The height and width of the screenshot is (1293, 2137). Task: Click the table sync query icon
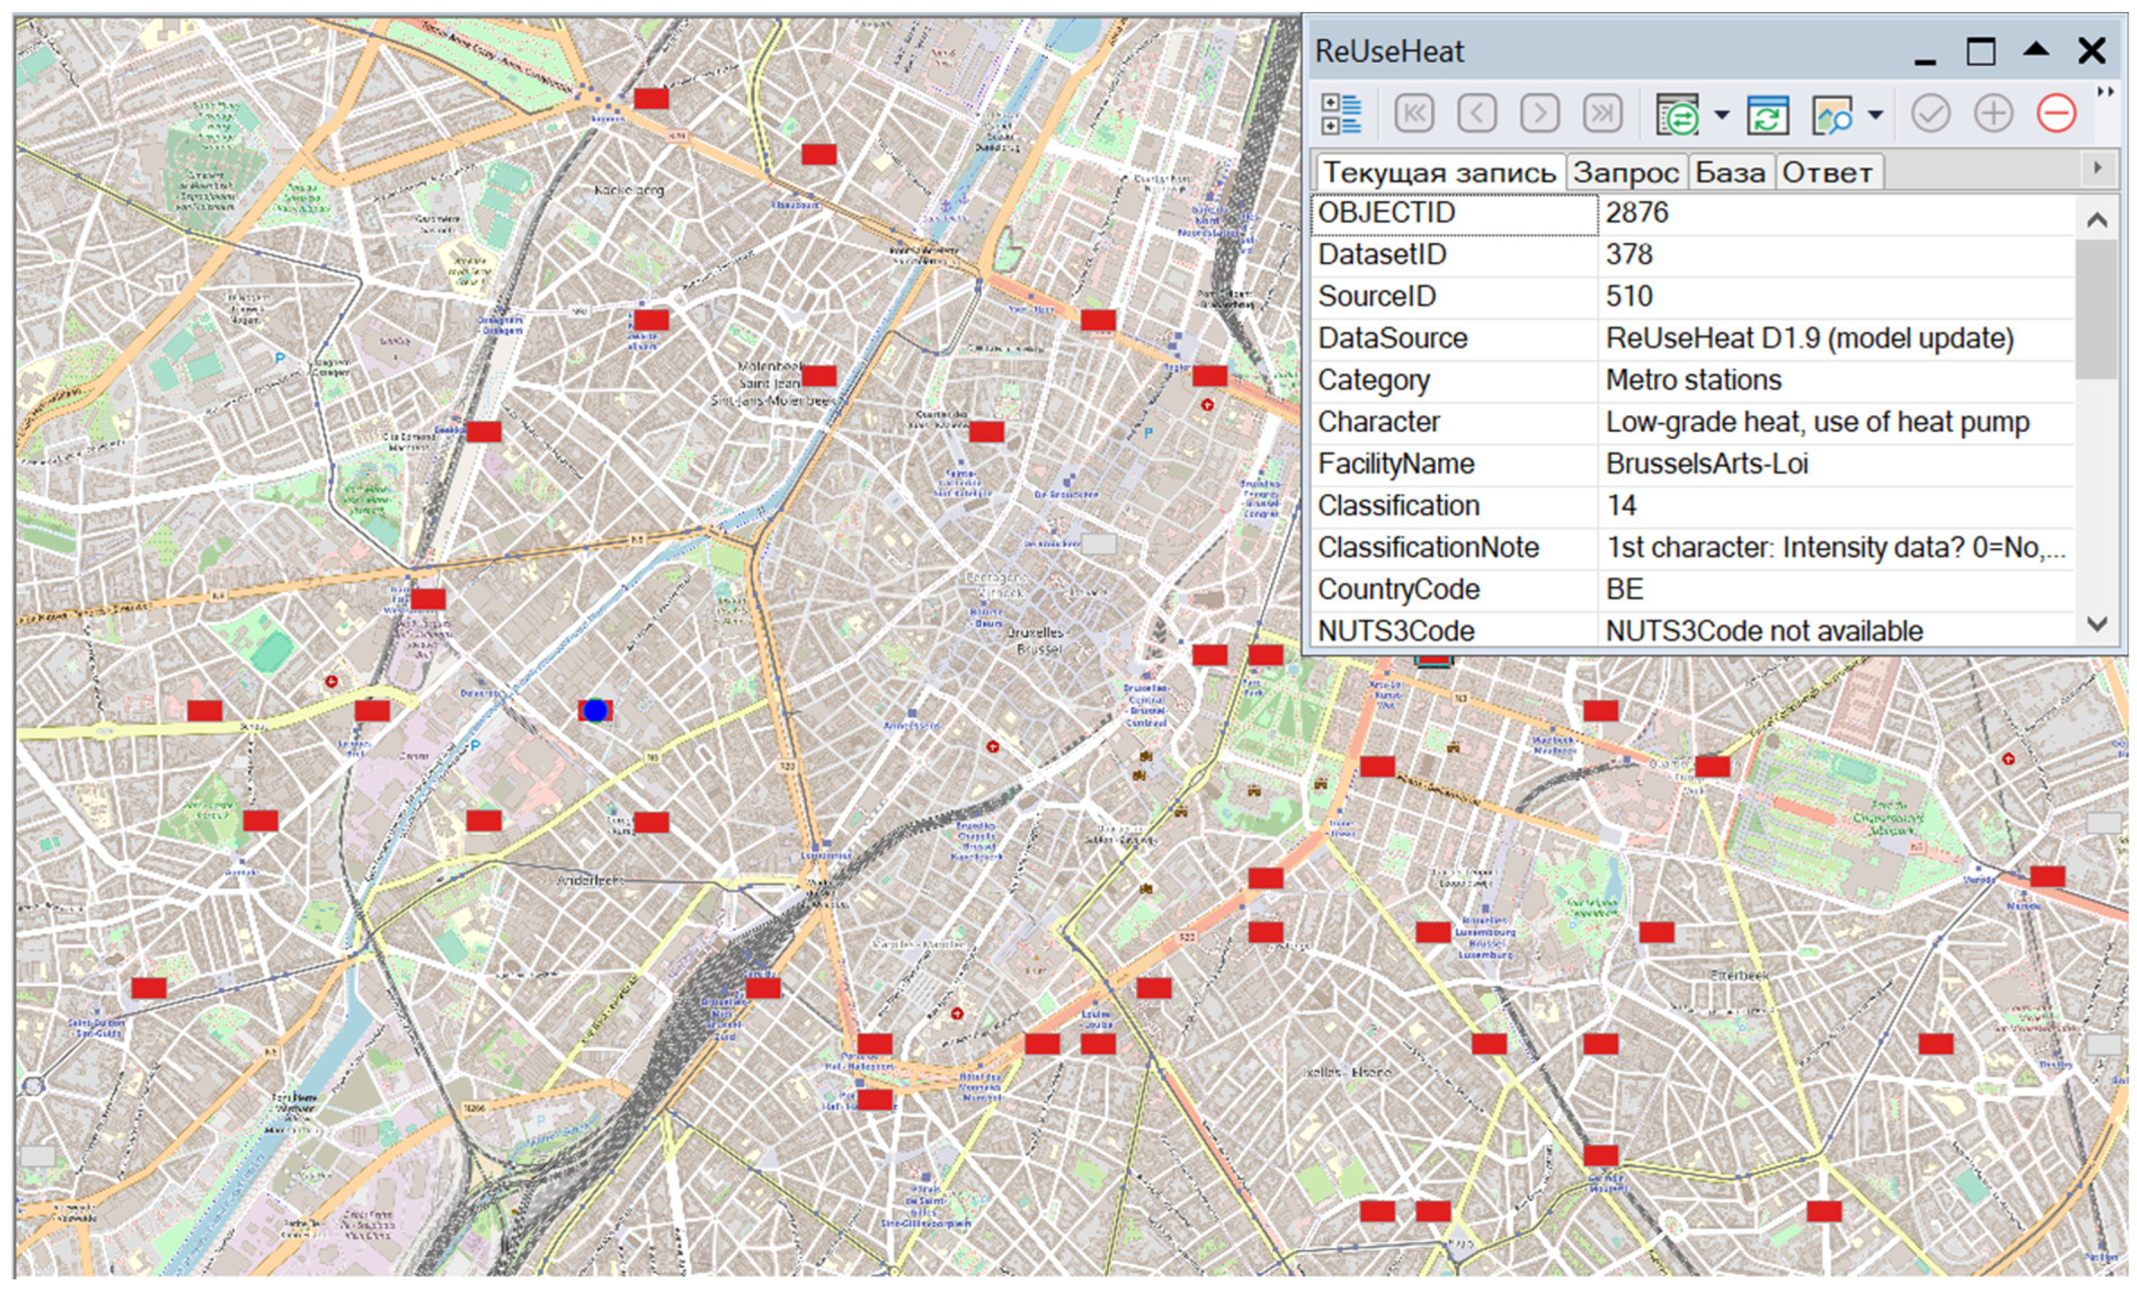1677,114
